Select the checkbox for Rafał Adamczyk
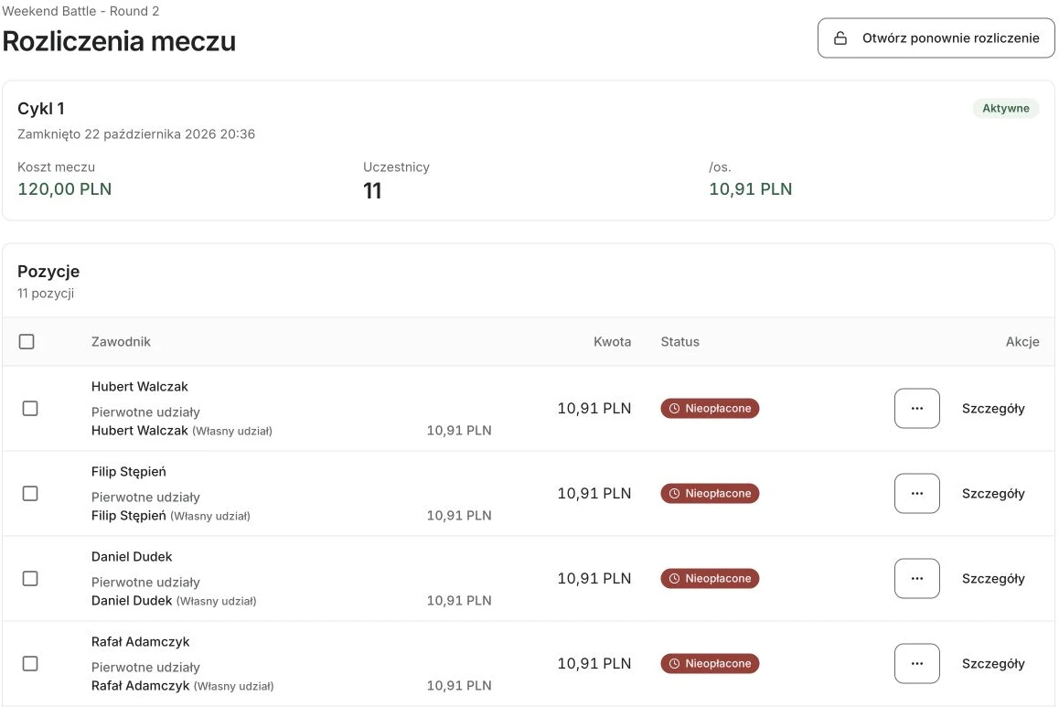 point(30,664)
